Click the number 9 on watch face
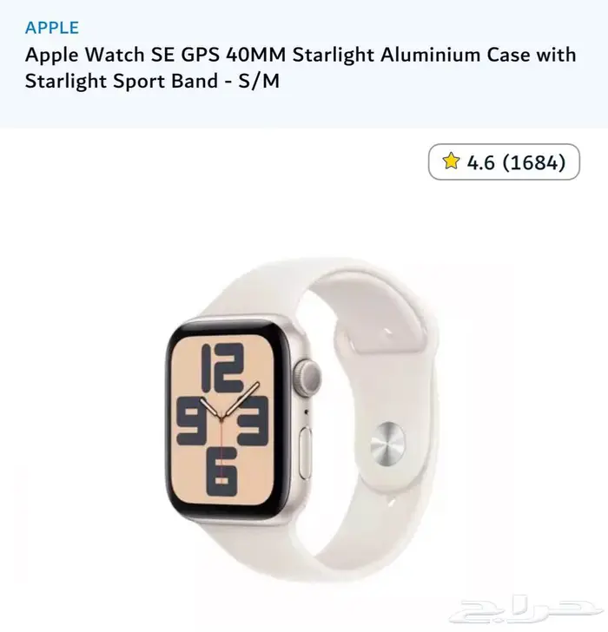 click(192, 421)
